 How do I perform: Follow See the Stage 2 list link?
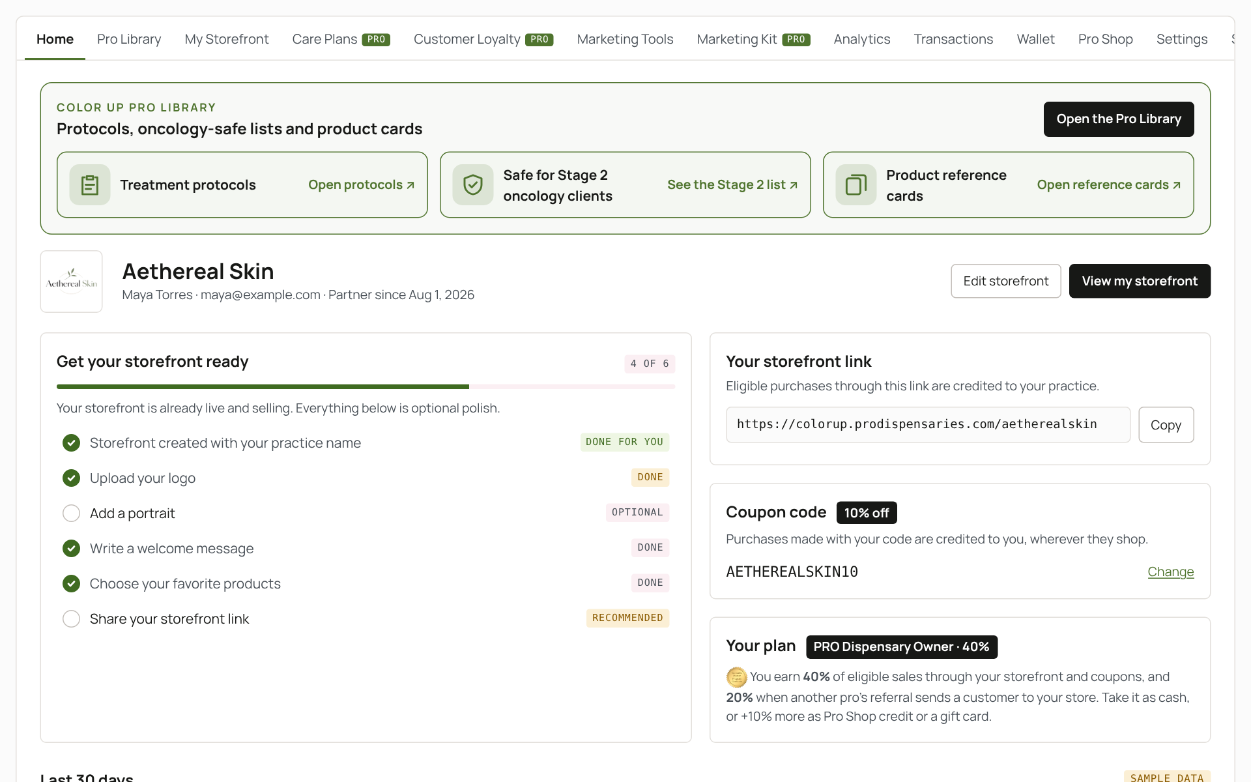pyautogui.click(x=732, y=185)
